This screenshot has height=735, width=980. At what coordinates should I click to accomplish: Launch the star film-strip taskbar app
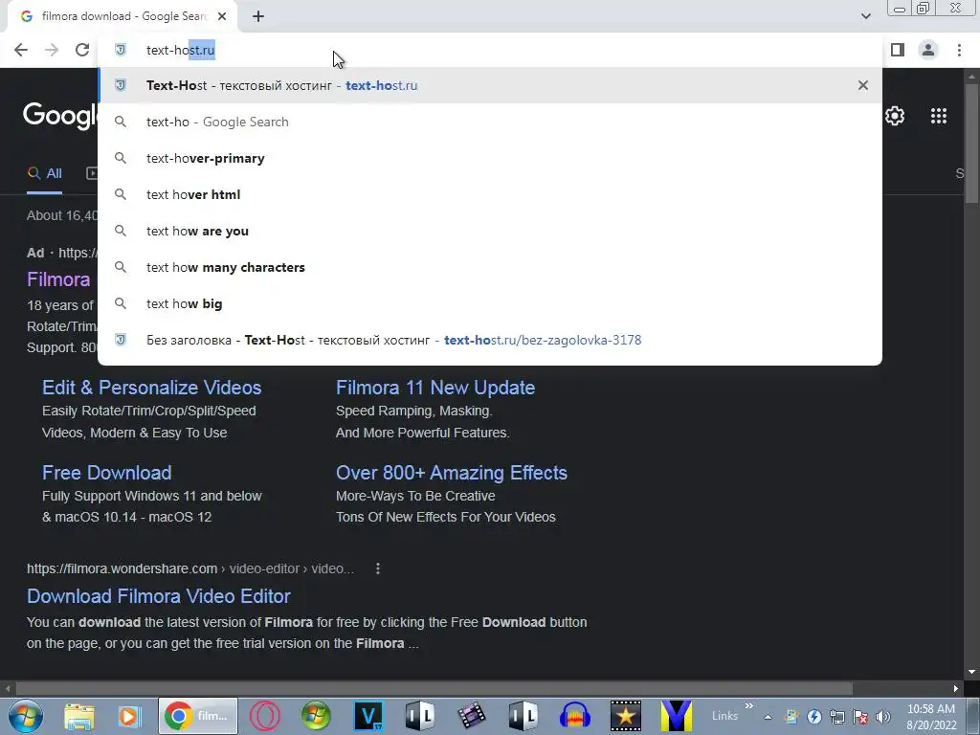click(626, 716)
